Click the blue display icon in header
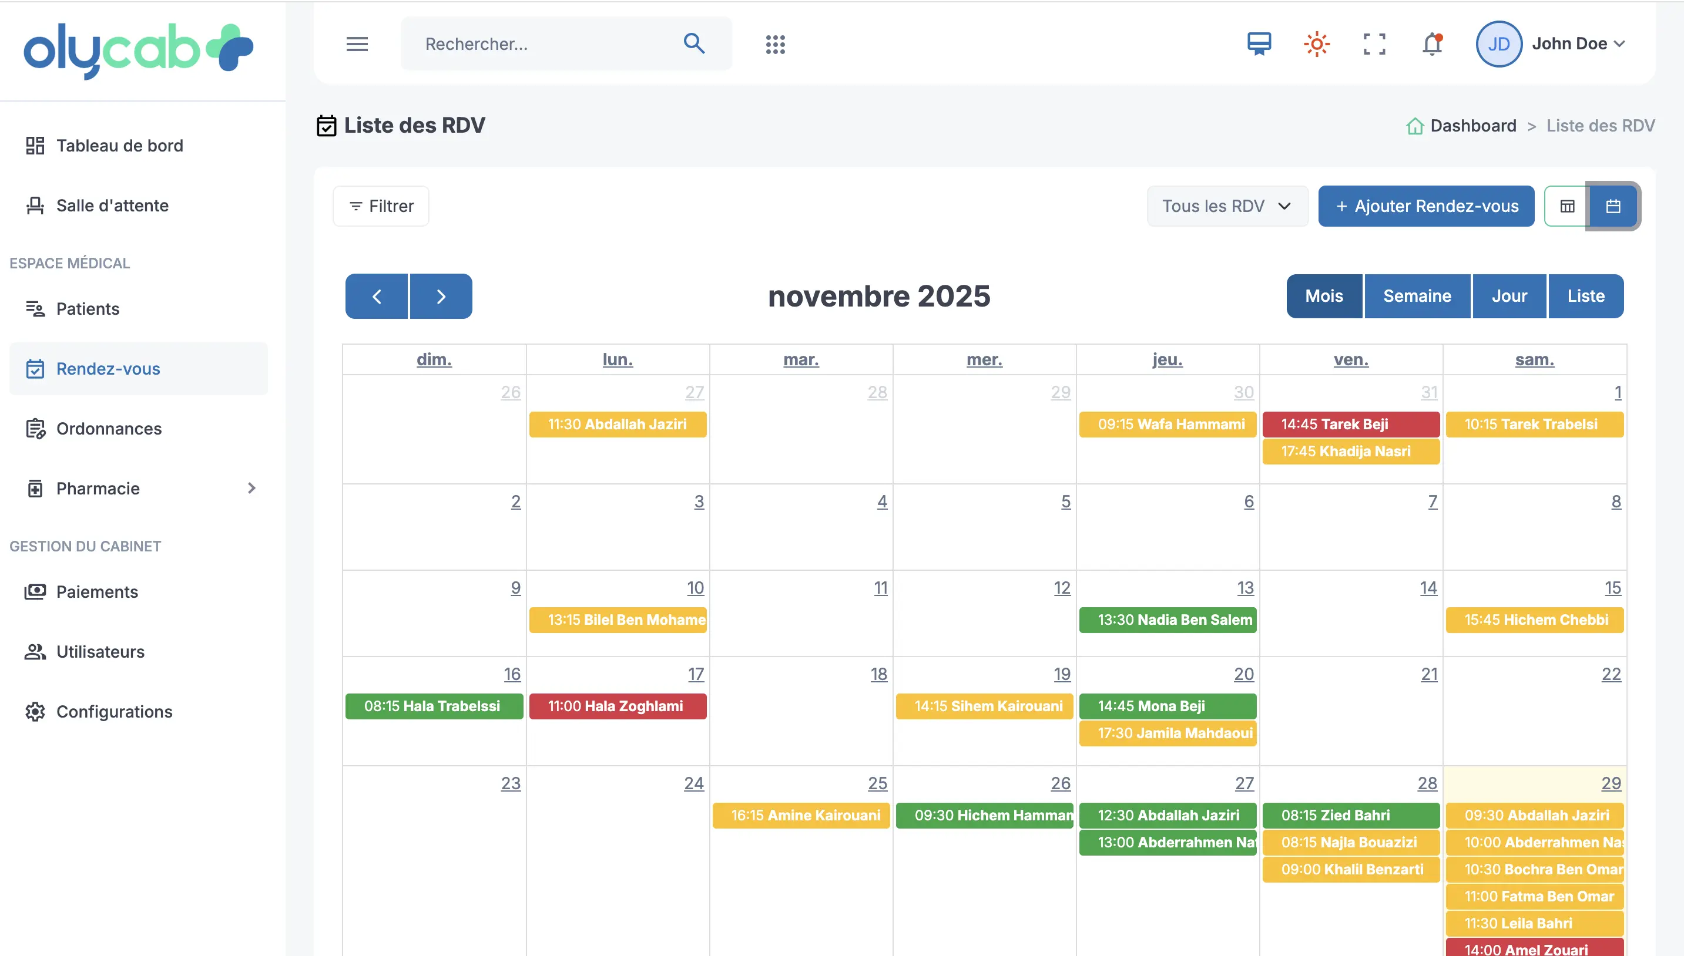 1259,44
